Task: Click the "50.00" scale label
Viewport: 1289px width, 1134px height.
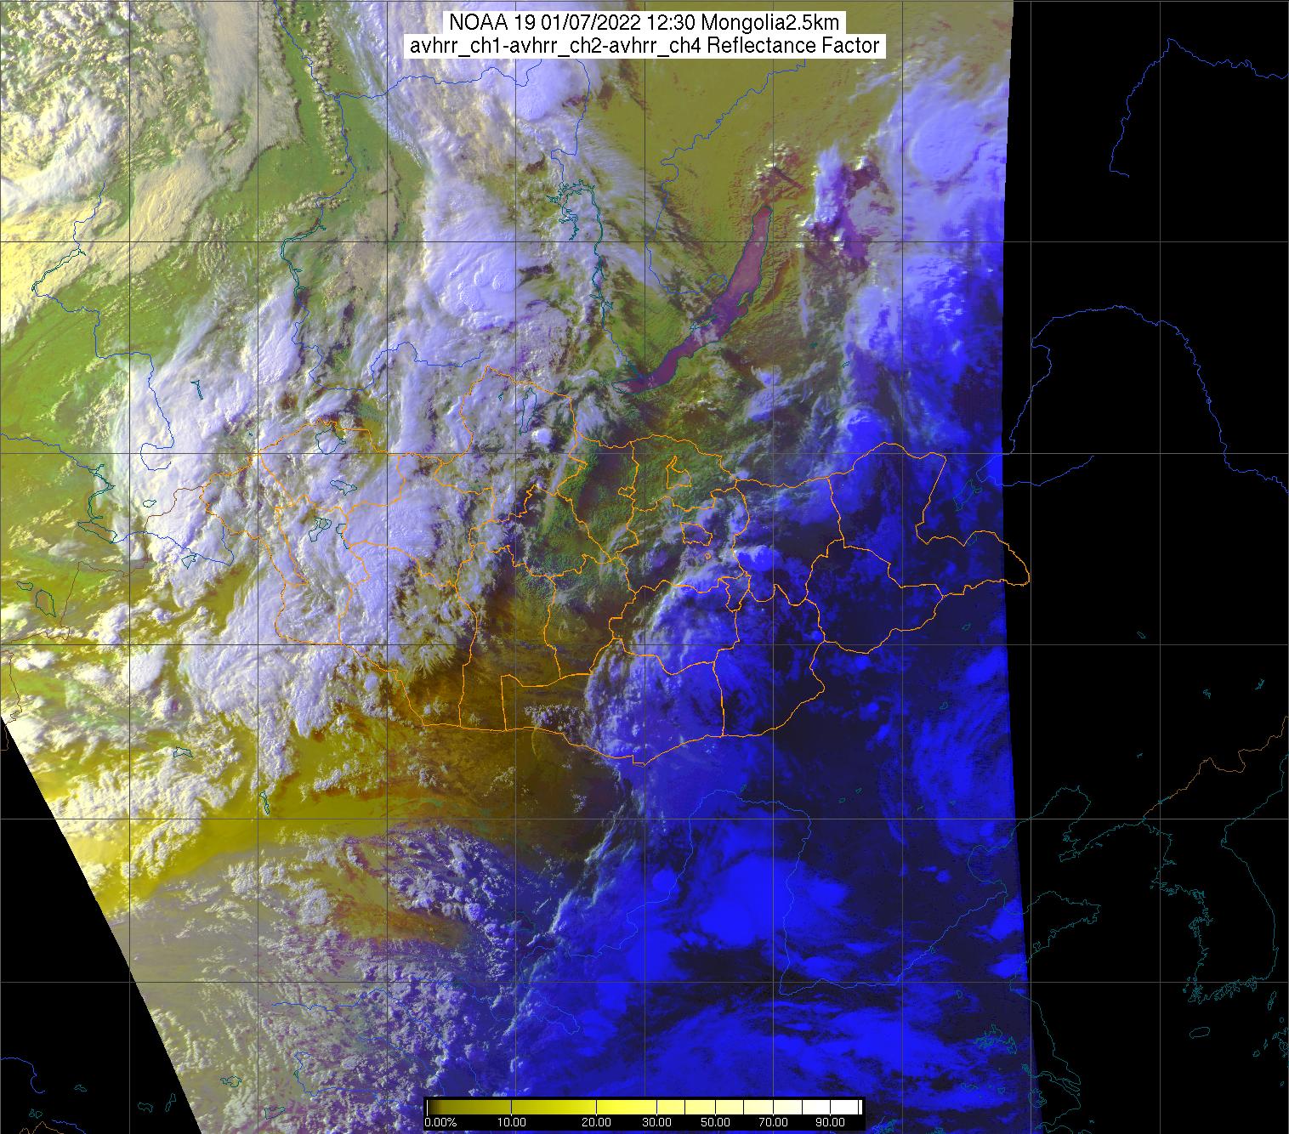Action: click(x=715, y=1123)
